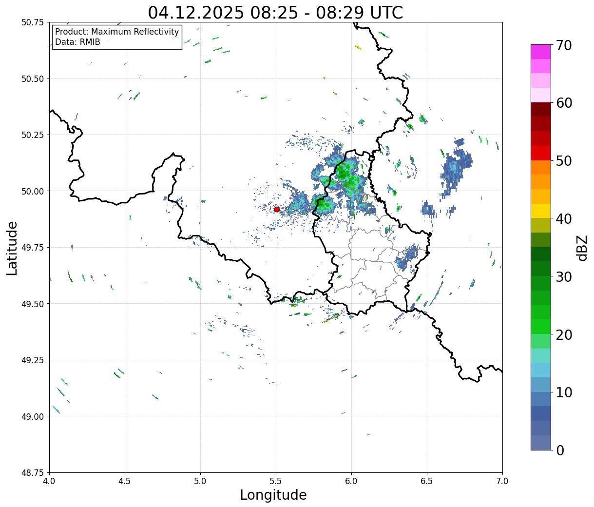Click the colorbar tick label 60

point(564,103)
